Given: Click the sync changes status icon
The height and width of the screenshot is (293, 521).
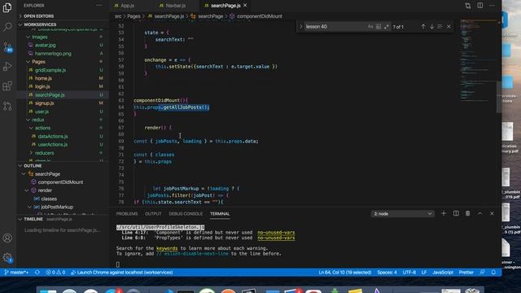Looking at the screenshot, I should point(37,273).
